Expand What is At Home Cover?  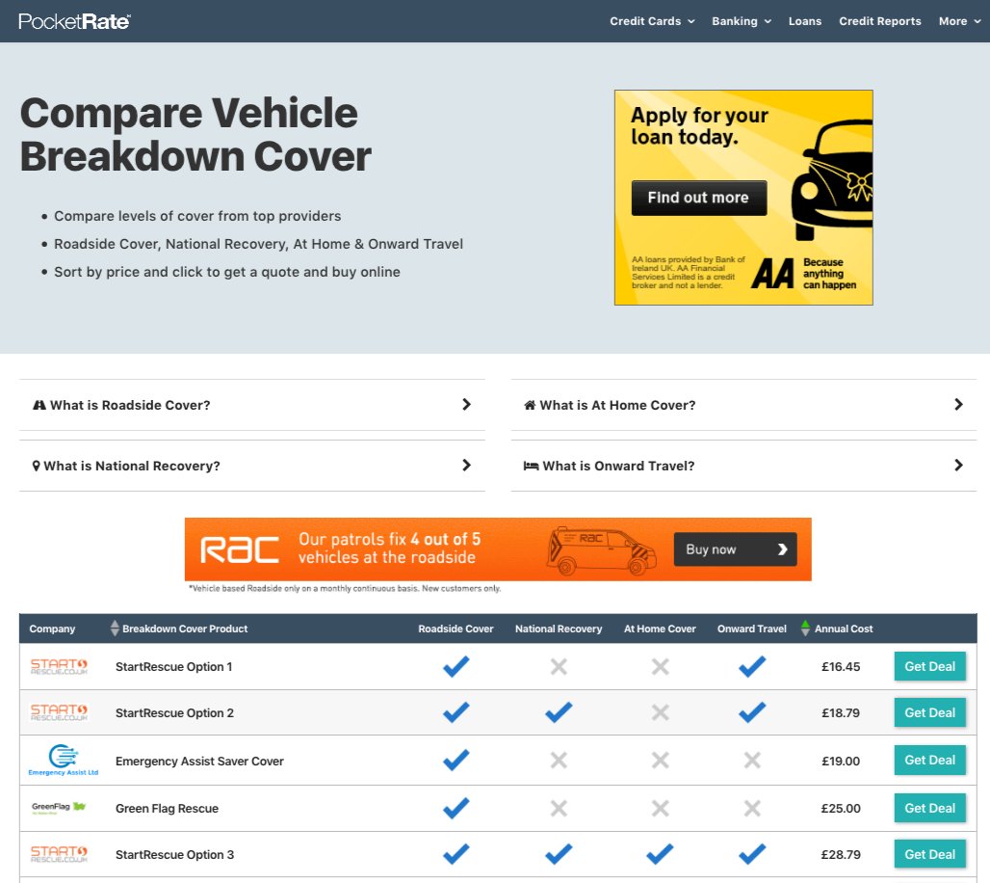coord(743,405)
